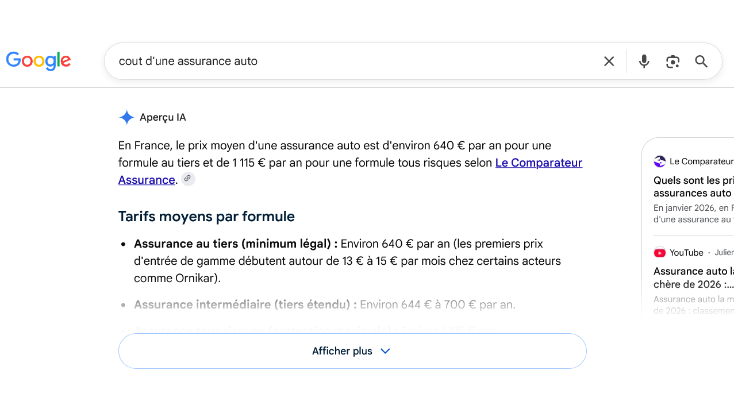Click the YouTube source name label
The image size is (734, 401).
pos(686,253)
